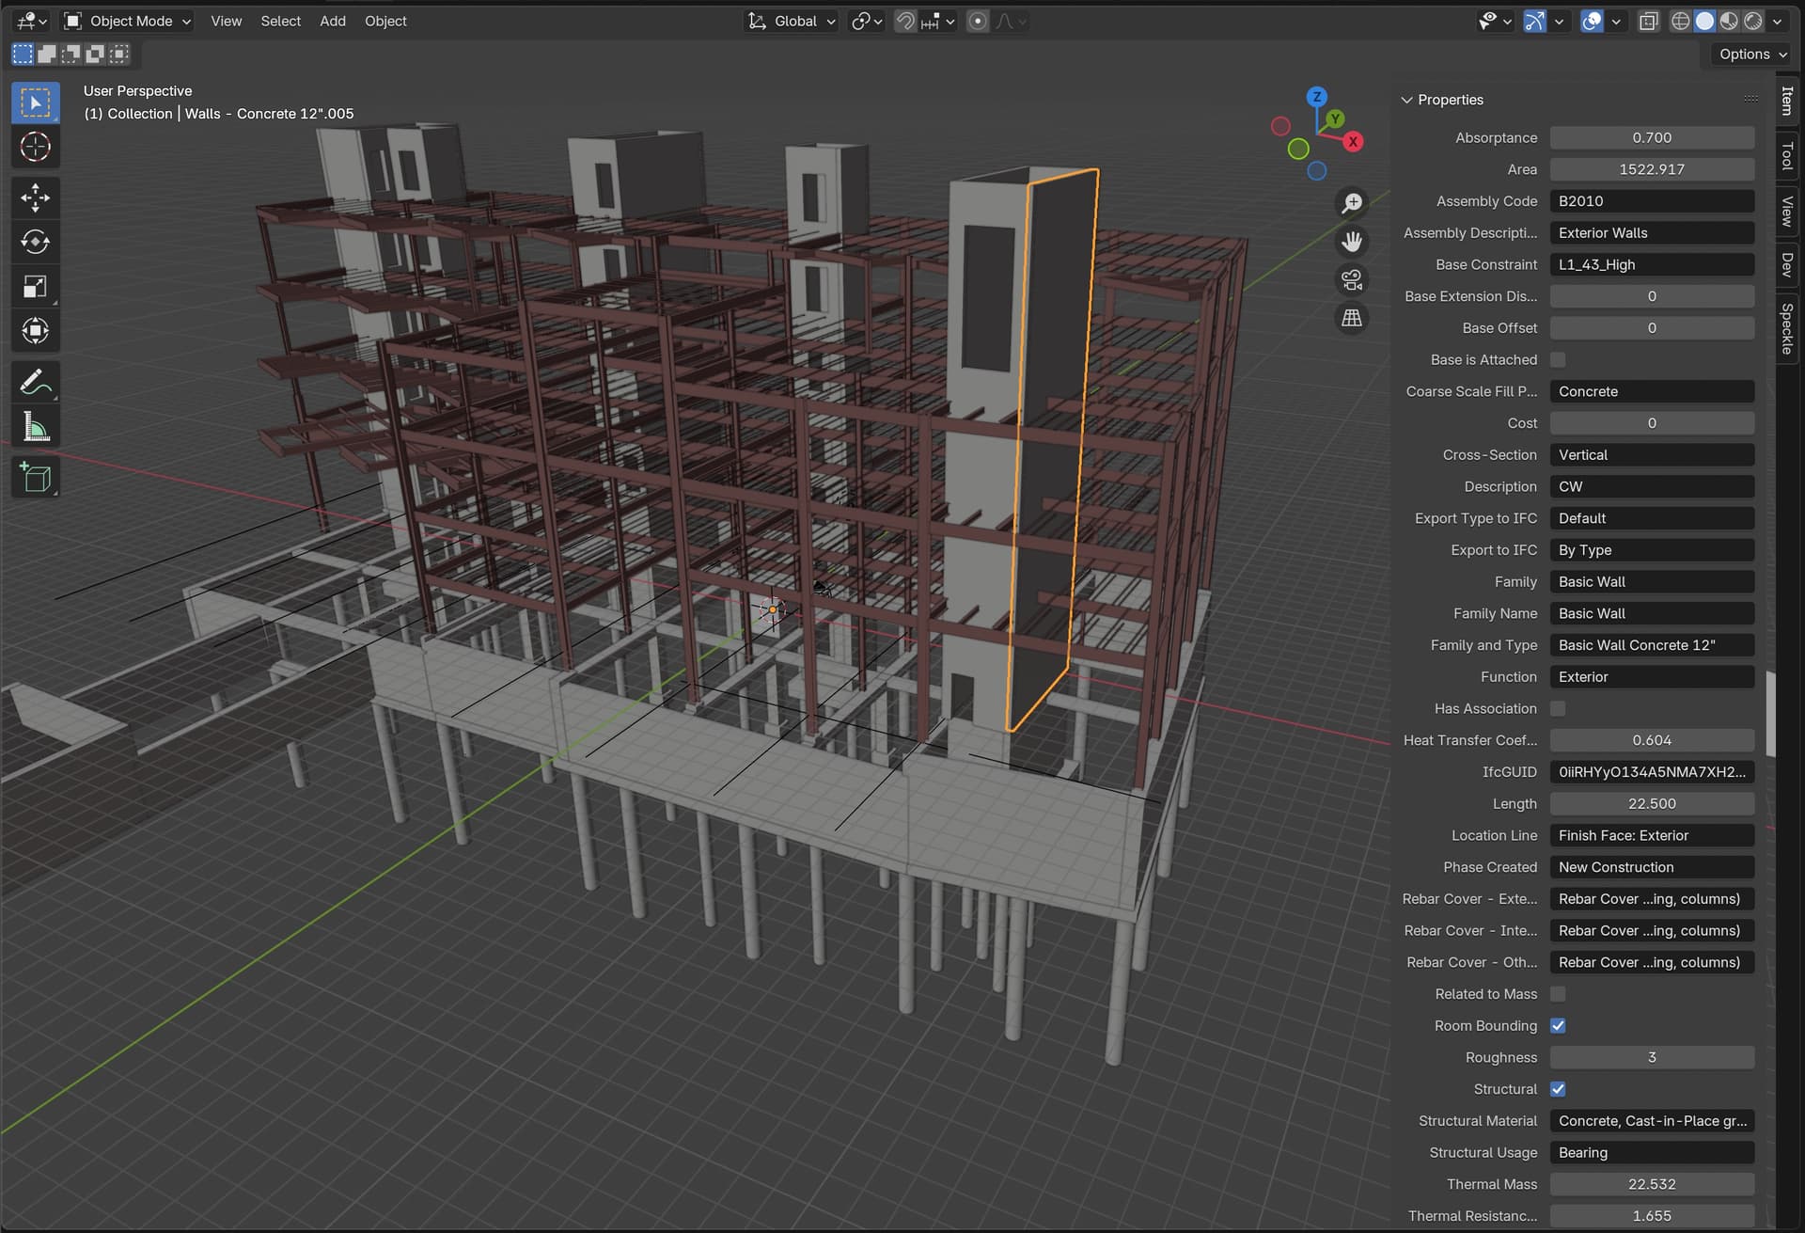Toggle camera view icon in viewport
Image resolution: width=1805 pixels, height=1233 pixels.
pos(1351,279)
